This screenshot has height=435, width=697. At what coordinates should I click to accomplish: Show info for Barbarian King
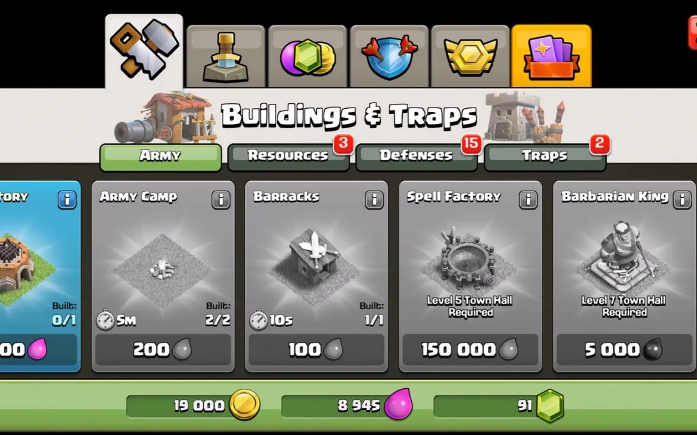[x=682, y=200]
